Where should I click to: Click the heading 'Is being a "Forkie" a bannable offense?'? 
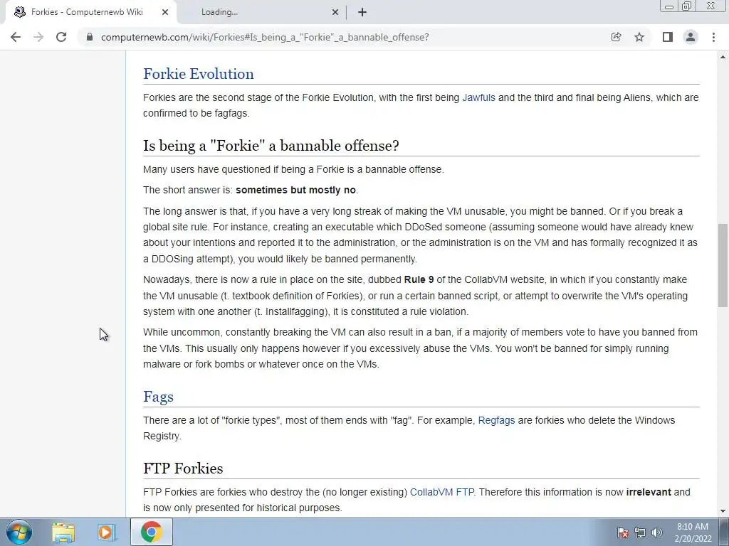(271, 146)
